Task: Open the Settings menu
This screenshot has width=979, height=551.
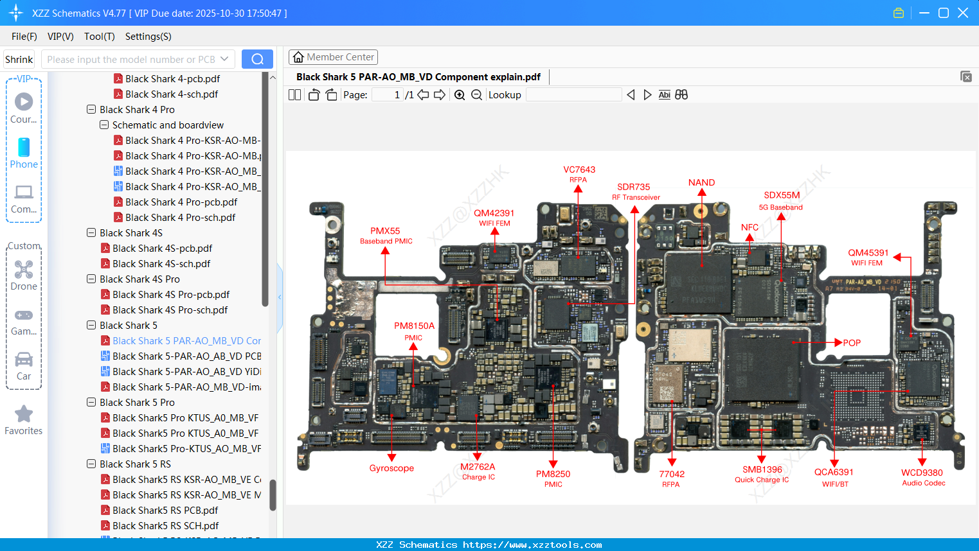Action: (x=147, y=37)
